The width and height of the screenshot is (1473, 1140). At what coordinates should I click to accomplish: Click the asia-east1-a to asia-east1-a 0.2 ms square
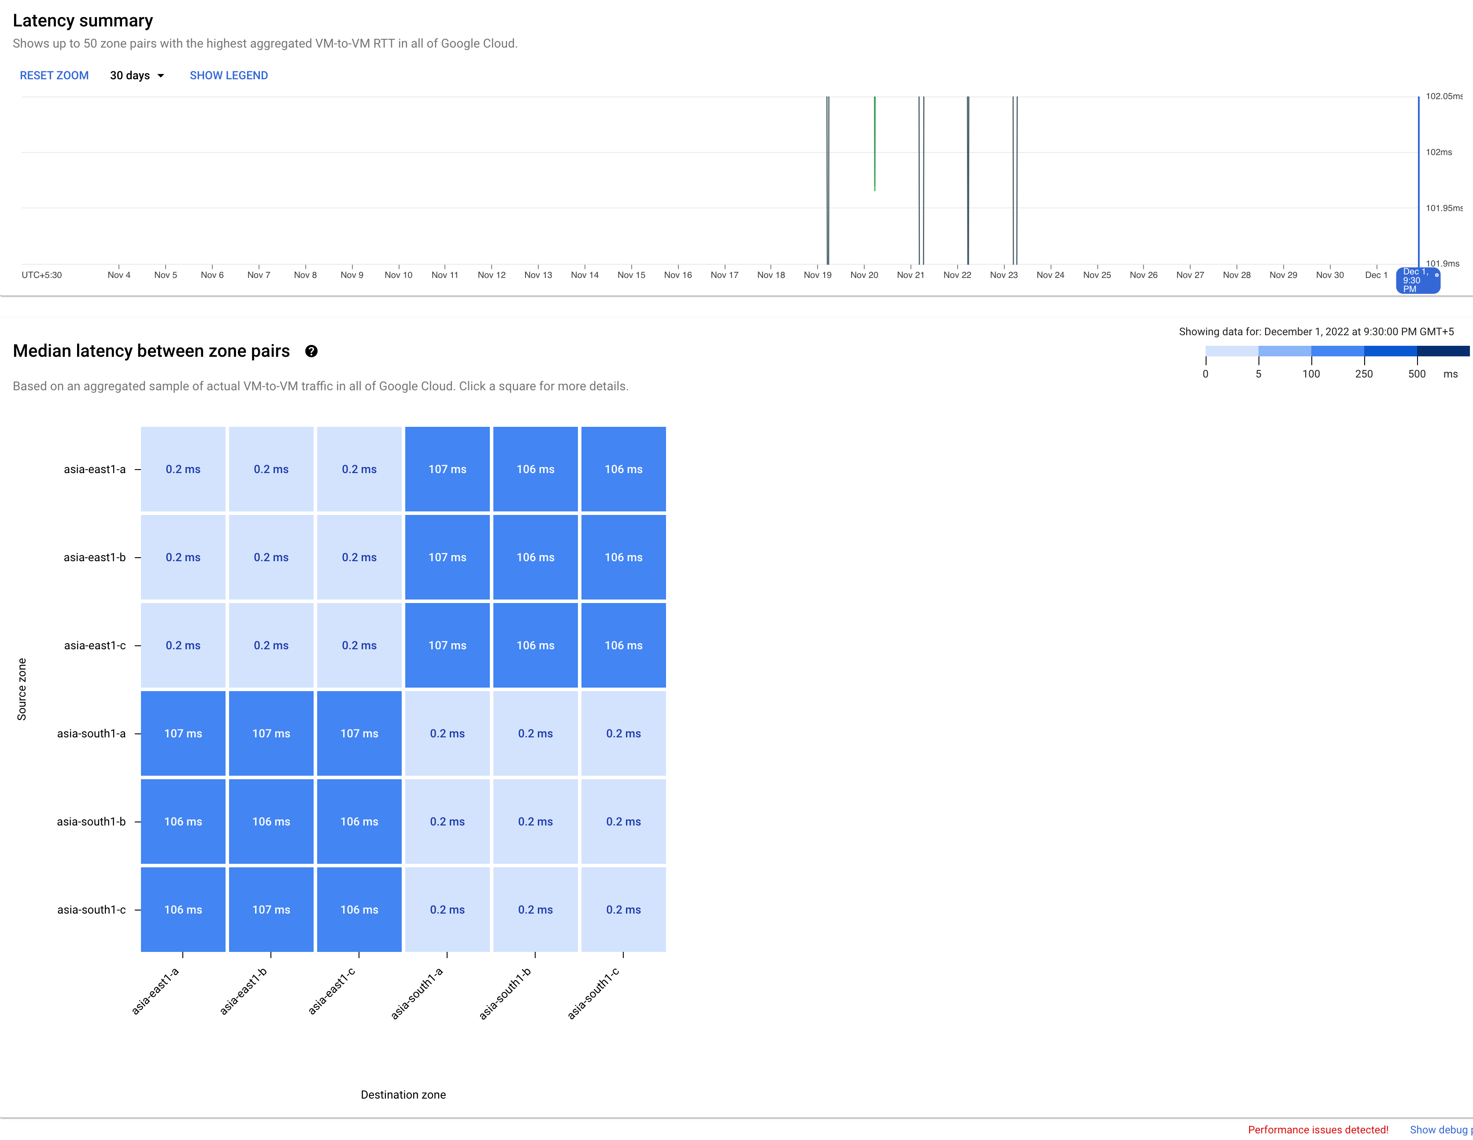[x=183, y=469]
